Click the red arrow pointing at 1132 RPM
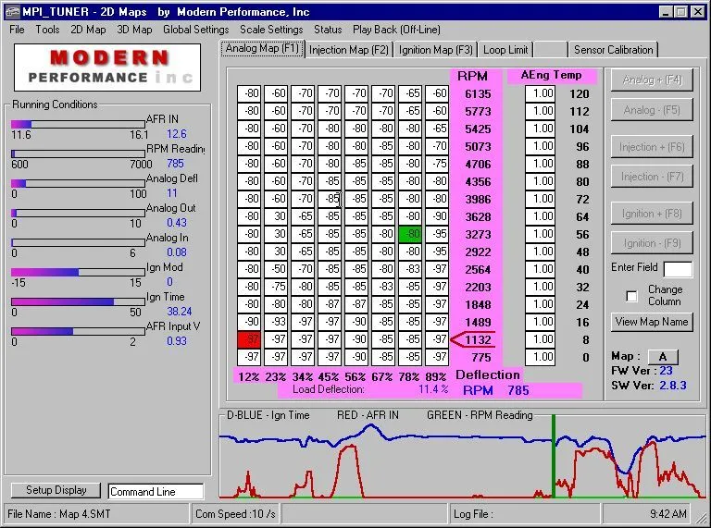 [471, 339]
